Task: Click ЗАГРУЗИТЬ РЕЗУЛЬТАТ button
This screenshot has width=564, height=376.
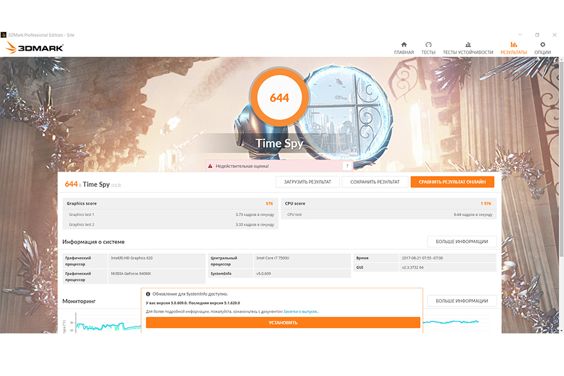Action: point(308,182)
